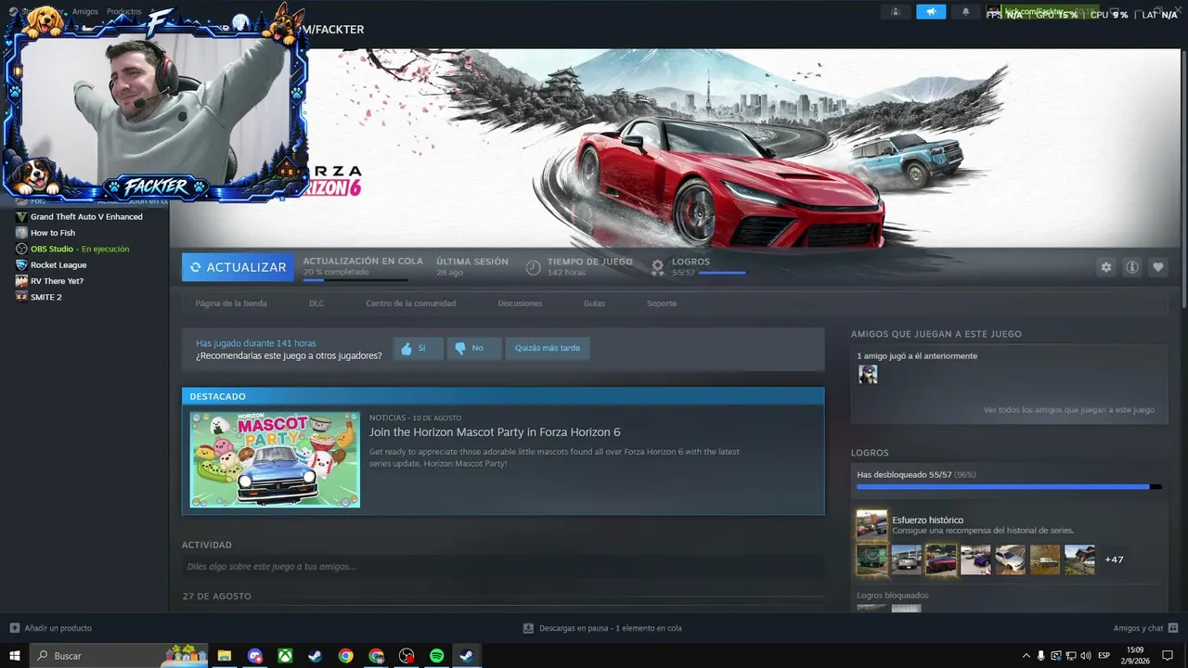Open green truck achievement icon
The width and height of the screenshot is (1188, 668).
872,559
